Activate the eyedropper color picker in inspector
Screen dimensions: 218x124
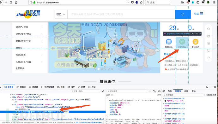pyautogui.click(x=103, y=91)
